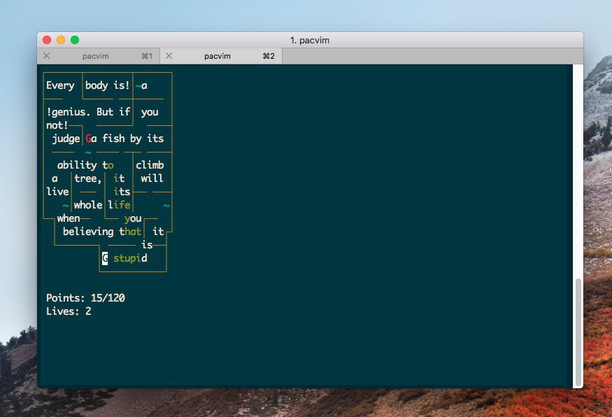Close the second pacvim tab
This screenshot has height=417, width=612.
[169, 56]
